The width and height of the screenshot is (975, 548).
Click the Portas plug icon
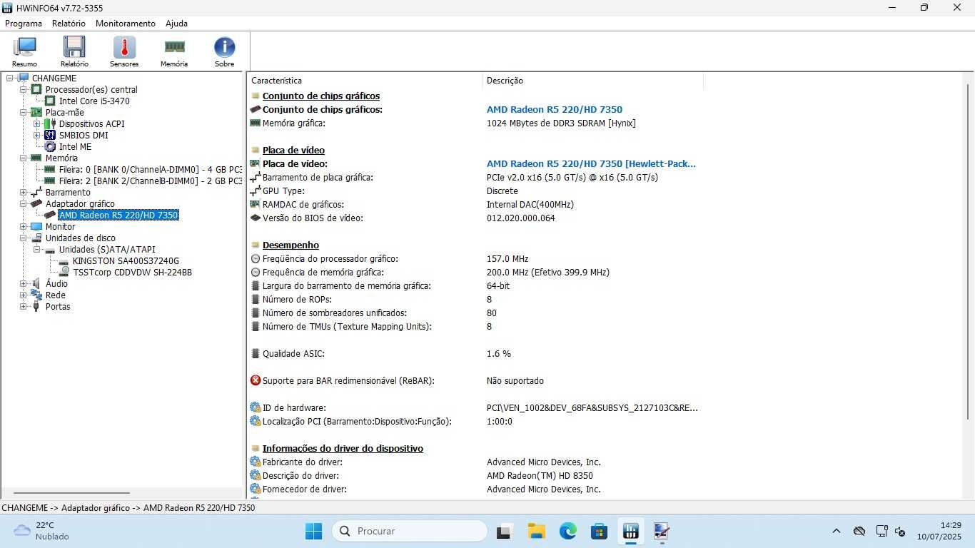click(x=36, y=307)
